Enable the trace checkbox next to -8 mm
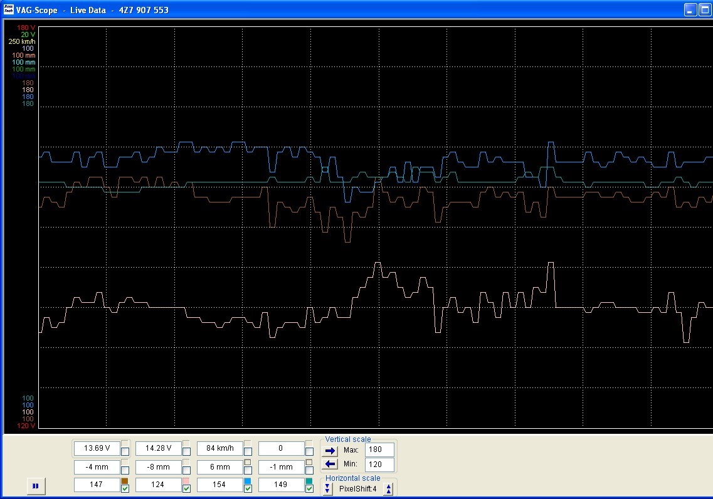The width and height of the screenshot is (713, 499). point(187,470)
